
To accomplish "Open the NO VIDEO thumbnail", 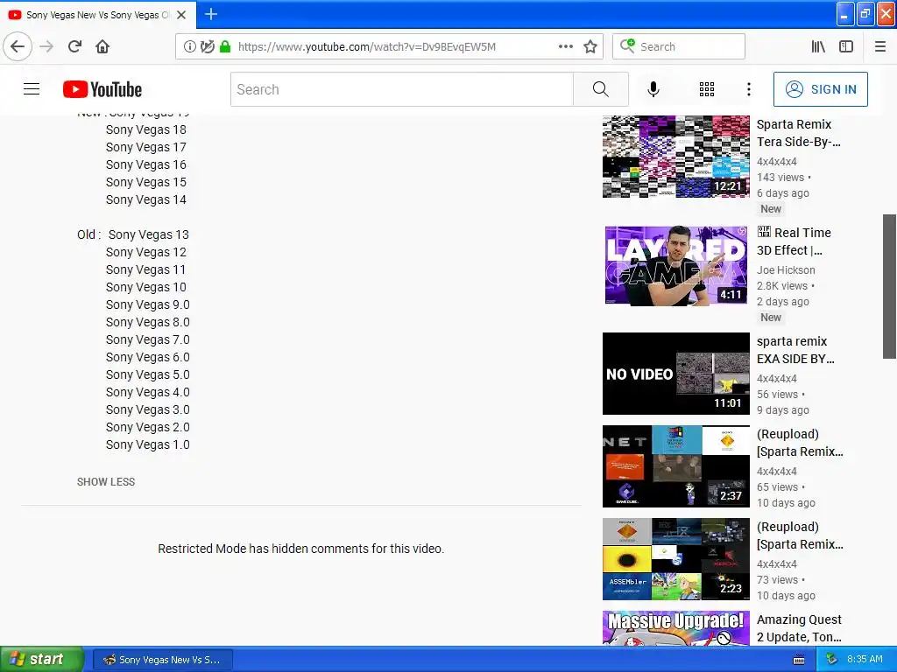I will [675, 373].
